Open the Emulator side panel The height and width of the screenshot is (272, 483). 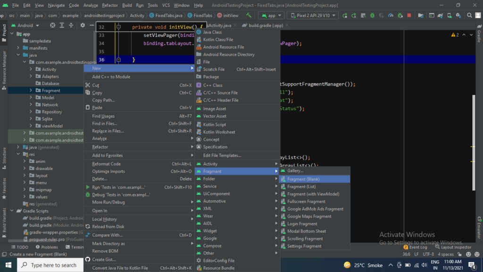click(x=479, y=228)
